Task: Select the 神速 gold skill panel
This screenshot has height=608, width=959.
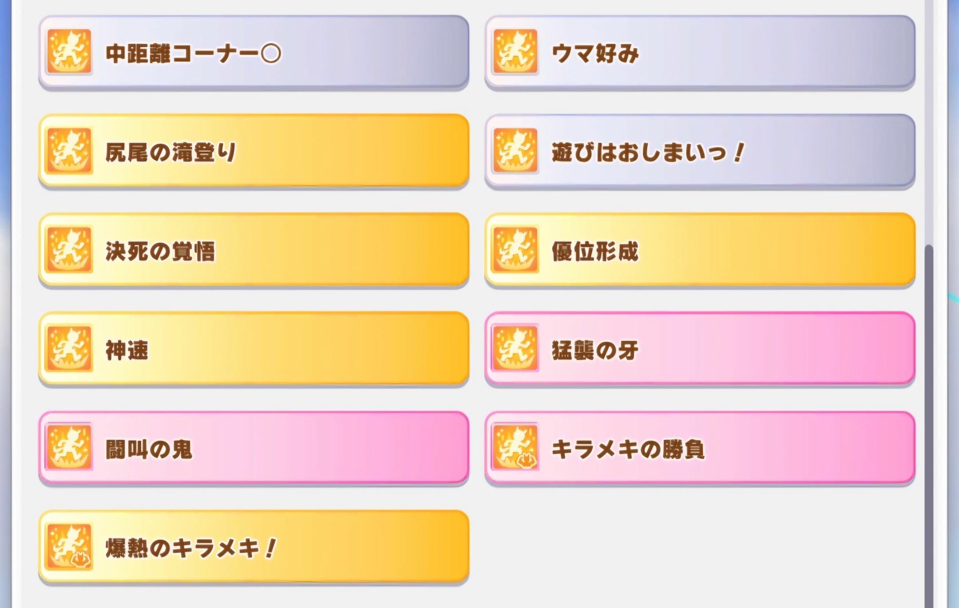Action: click(x=254, y=348)
